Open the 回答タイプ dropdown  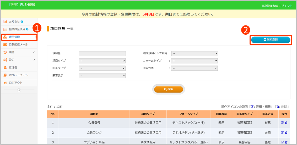click(102, 68)
